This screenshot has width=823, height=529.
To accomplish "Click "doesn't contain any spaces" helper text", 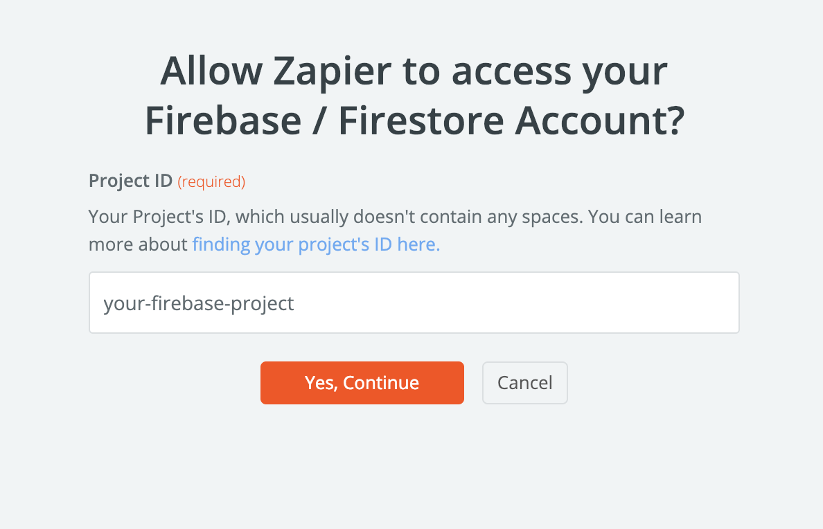I will [468, 217].
